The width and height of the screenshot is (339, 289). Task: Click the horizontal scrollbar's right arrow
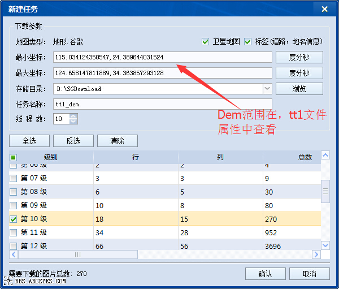tap(316, 255)
